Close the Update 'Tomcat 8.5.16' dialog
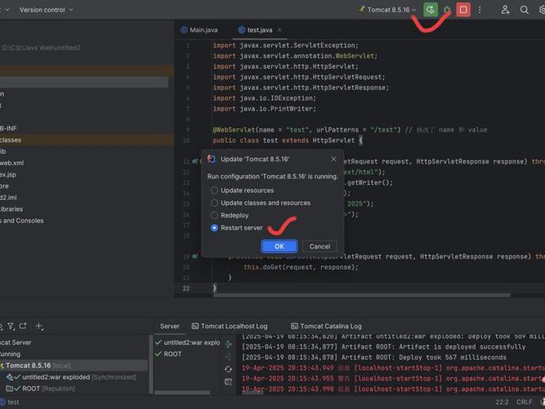 333,159
